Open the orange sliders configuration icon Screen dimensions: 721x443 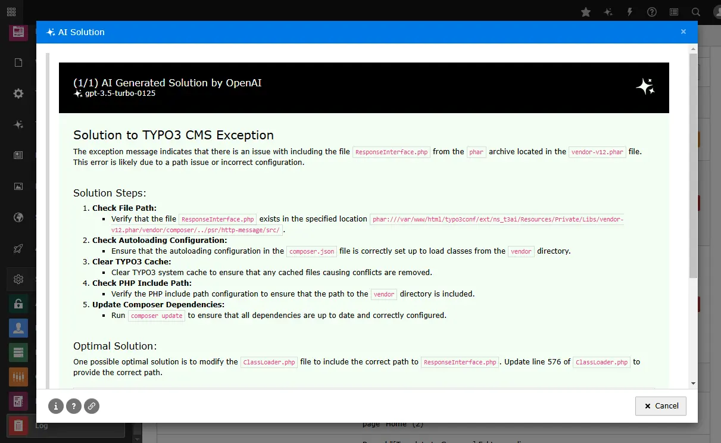18,377
